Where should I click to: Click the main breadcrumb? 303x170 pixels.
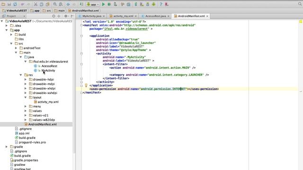pyautogui.click(x=60, y=10)
